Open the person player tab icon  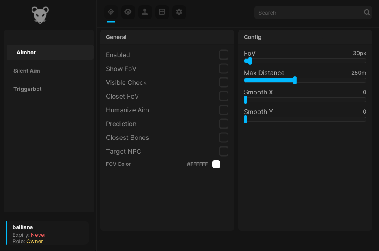(145, 12)
